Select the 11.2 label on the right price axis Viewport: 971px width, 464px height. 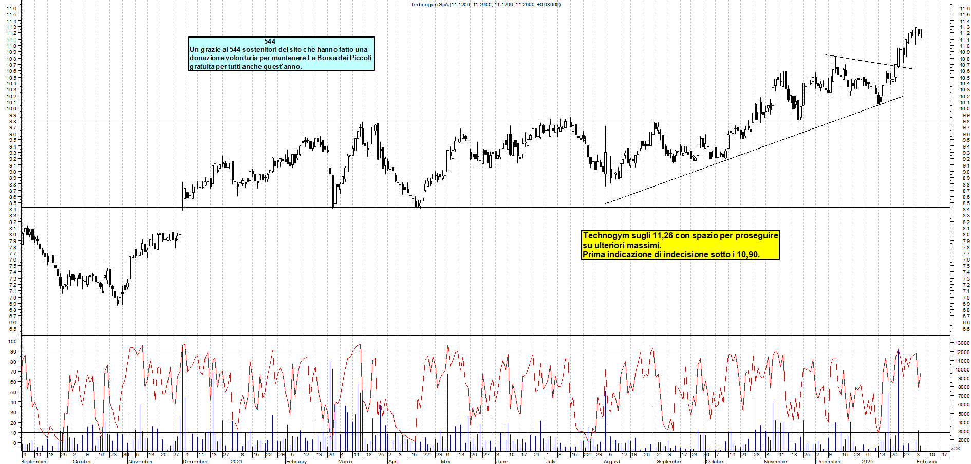tap(964, 33)
